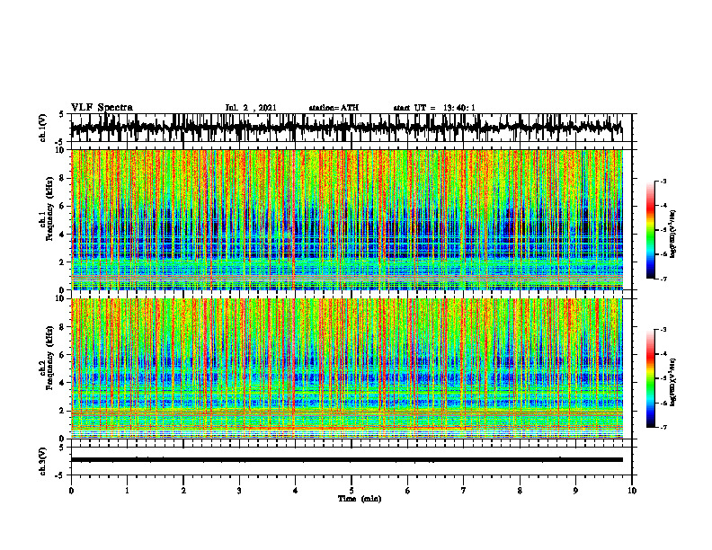Click the "-3" label on ch.1 color bar
The height and width of the screenshot is (550, 712).
(663, 181)
